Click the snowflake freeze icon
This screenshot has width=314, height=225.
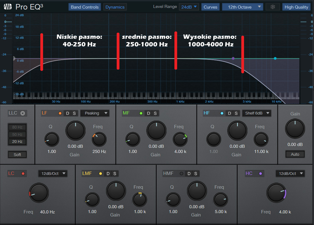tap(272, 7)
